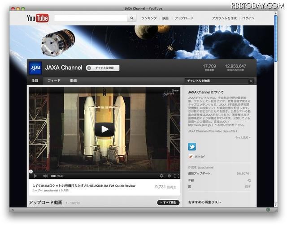Click the 作成者: jaxachannel text
Viewport: 287px width, 225px height.
(x=200, y=167)
